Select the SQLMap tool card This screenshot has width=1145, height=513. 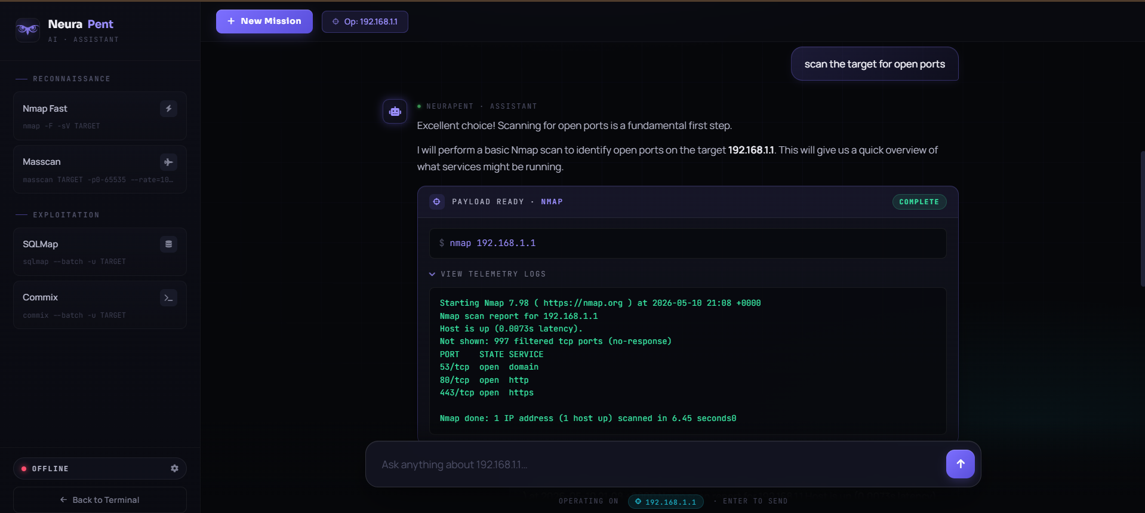(x=100, y=251)
